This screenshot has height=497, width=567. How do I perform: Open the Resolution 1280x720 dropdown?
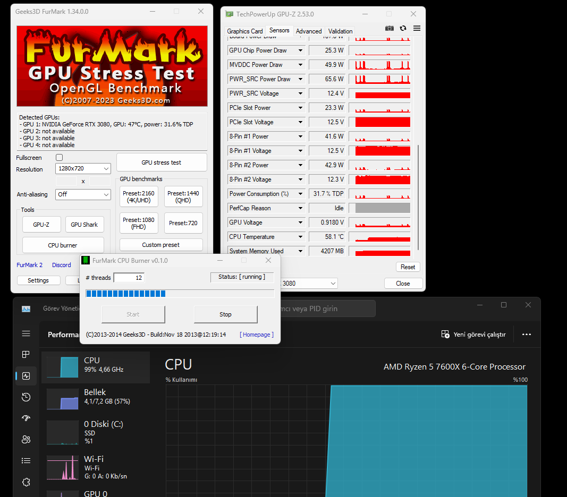(83, 168)
